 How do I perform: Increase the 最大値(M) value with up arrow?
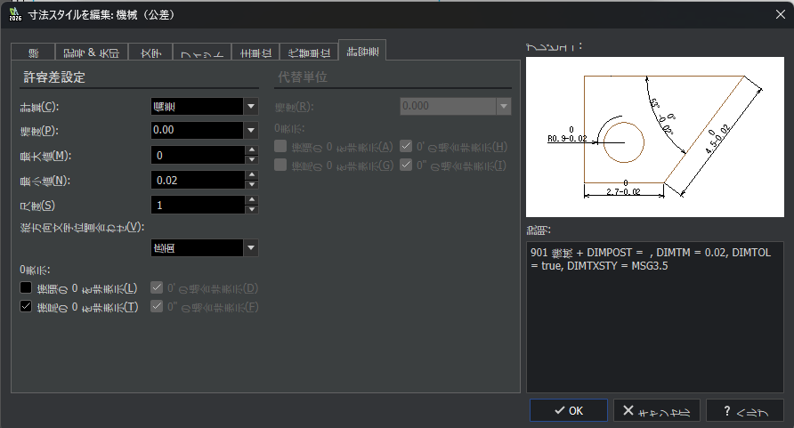pos(252,150)
